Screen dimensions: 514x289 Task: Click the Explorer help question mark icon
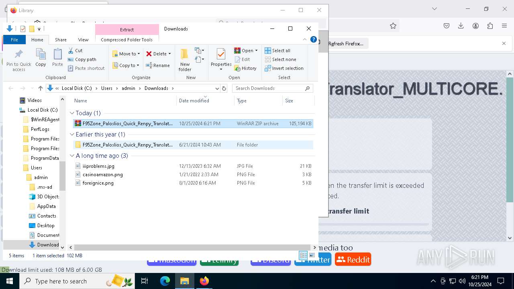tap(314, 40)
